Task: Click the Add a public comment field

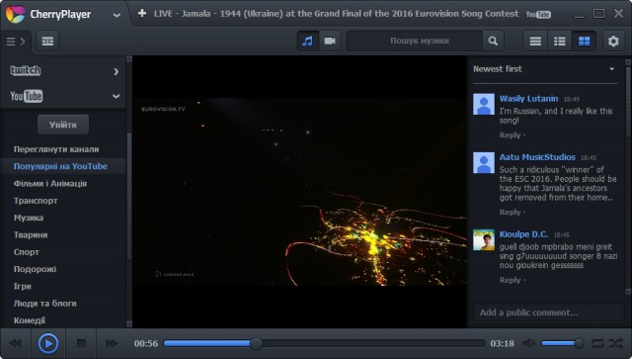Action: pos(548,313)
